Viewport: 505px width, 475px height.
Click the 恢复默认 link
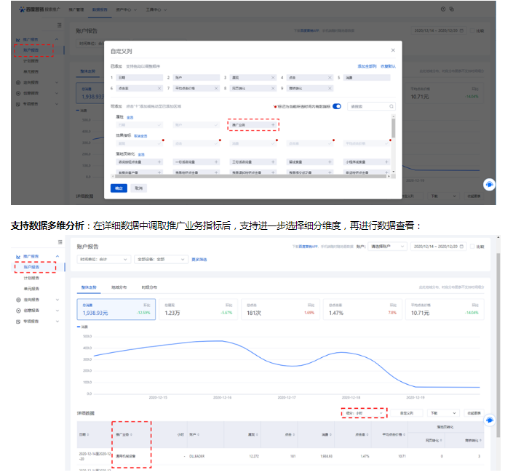pos(388,66)
